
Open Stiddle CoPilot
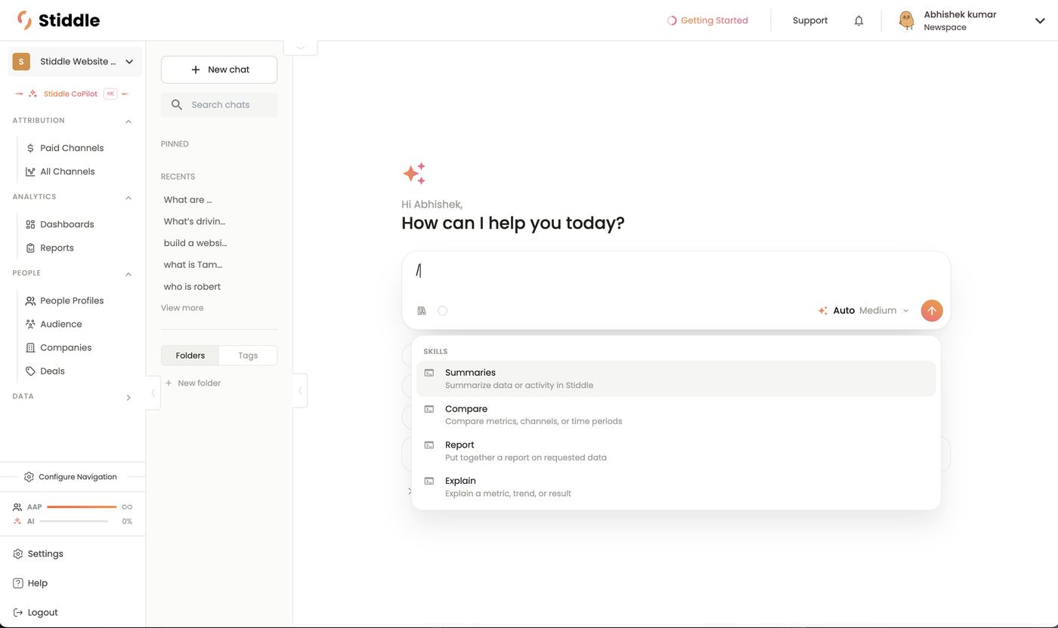(x=70, y=94)
